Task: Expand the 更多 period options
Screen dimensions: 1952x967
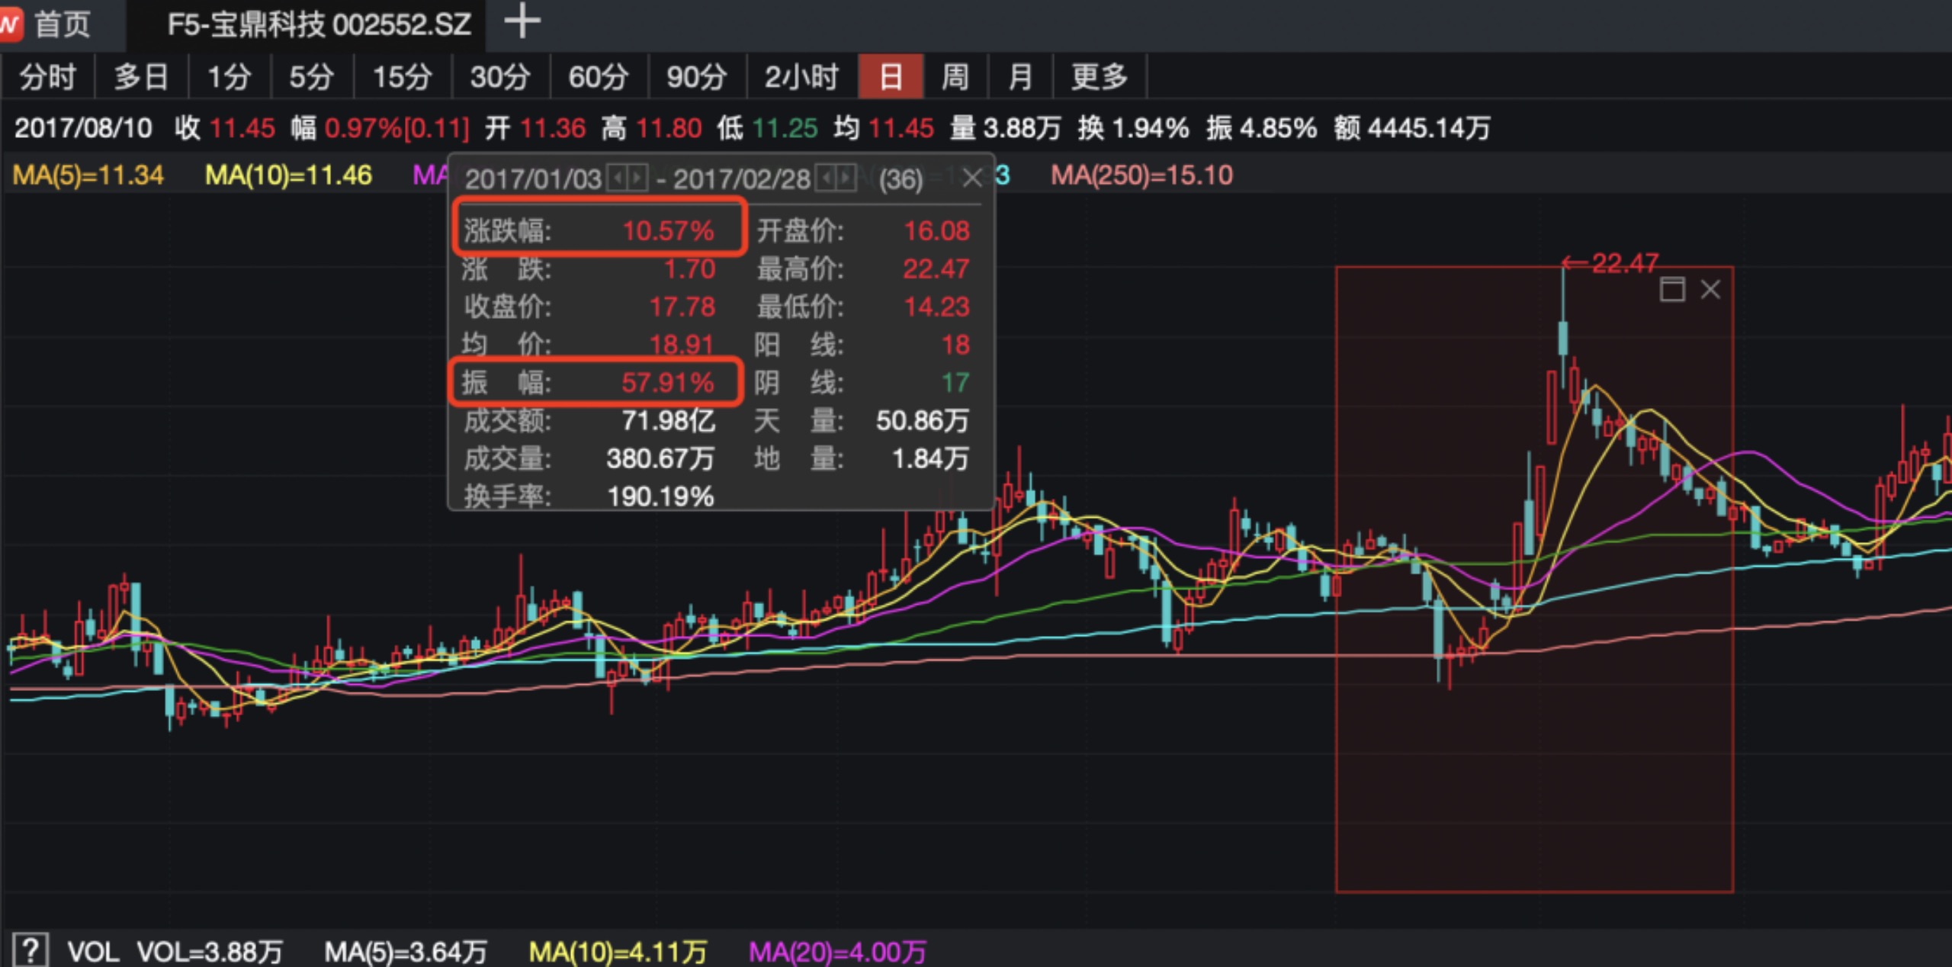Action: point(1099,77)
